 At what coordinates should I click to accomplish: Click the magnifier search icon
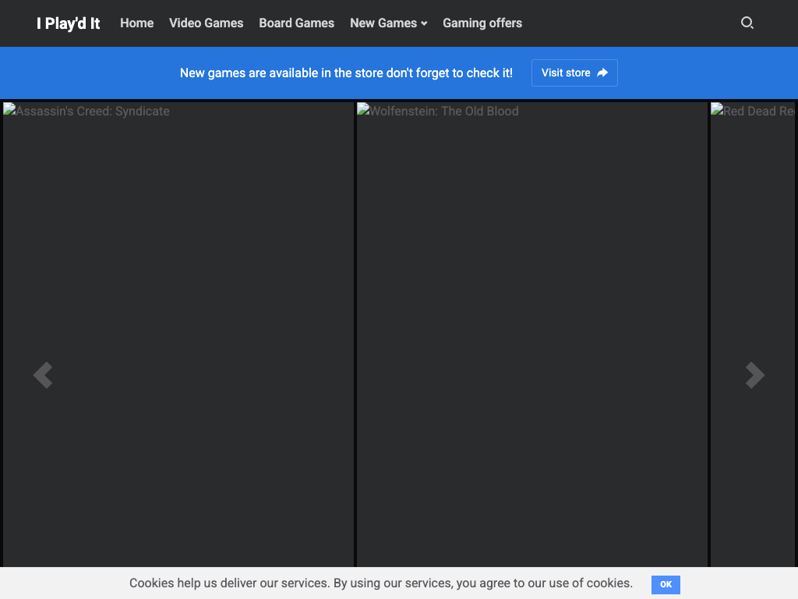pos(747,23)
